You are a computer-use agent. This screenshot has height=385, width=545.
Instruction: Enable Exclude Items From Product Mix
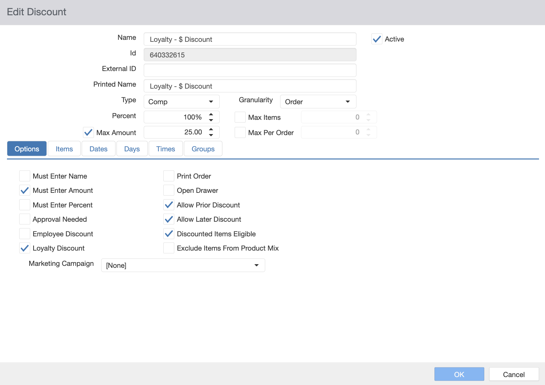click(169, 248)
